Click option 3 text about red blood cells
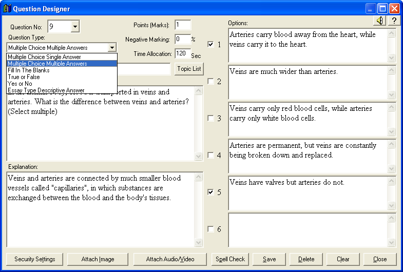The height and width of the screenshot is (272, 403). click(308, 119)
